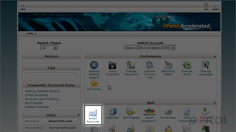Open the Default Address icon in Mail
This screenshot has width=236, height=132.
point(205,115)
